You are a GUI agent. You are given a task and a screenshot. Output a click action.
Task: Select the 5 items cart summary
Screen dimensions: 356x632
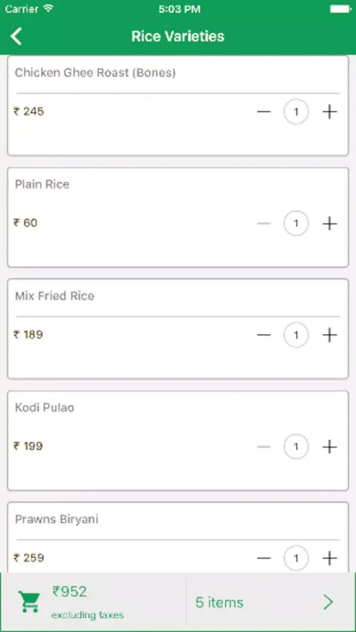(x=219, y=602)
